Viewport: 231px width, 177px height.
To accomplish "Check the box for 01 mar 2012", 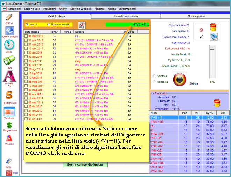I will pos(26,36).
